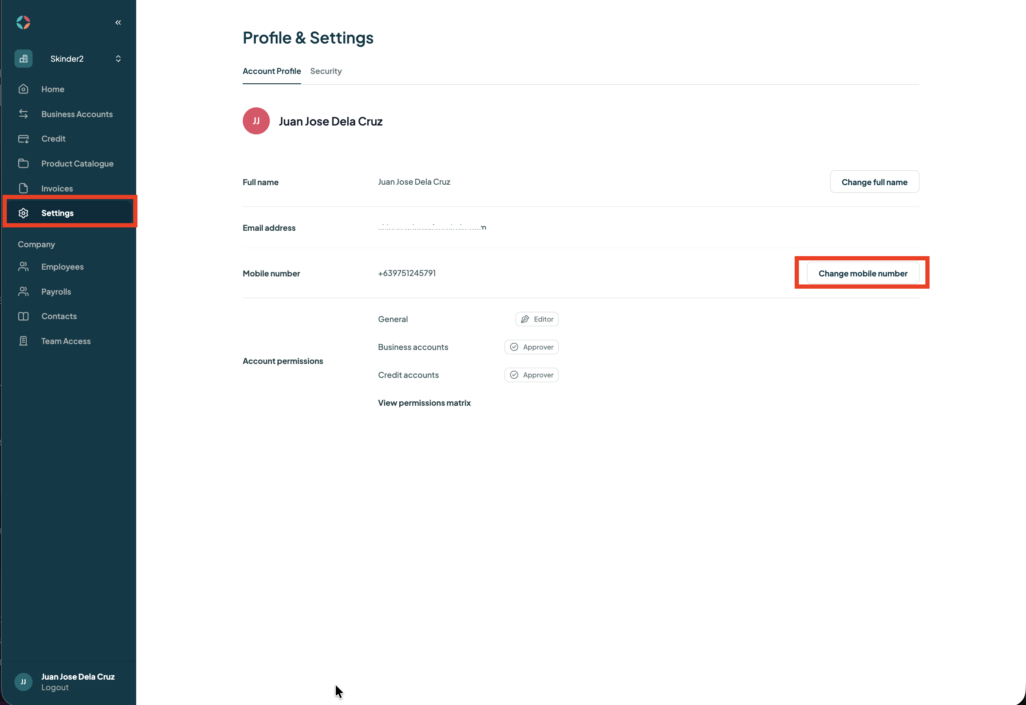Screen dimensions: 1026x705
Task: Click the mobile number +639751245791
Action: point(407,273)
